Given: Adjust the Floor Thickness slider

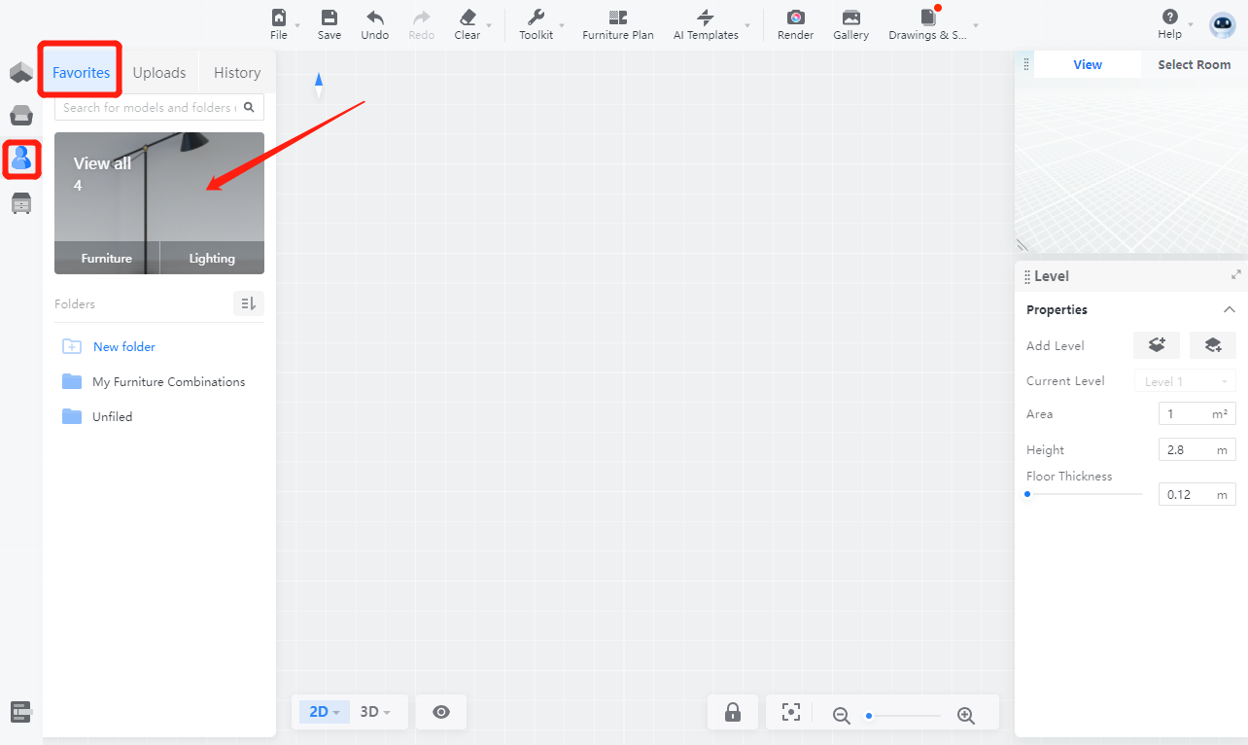Looking at the screenshot, I should (x=1085, y=494).
